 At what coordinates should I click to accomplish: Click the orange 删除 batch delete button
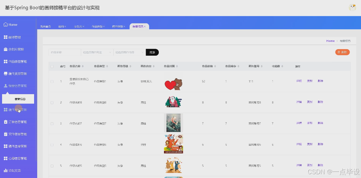point(342,52)
